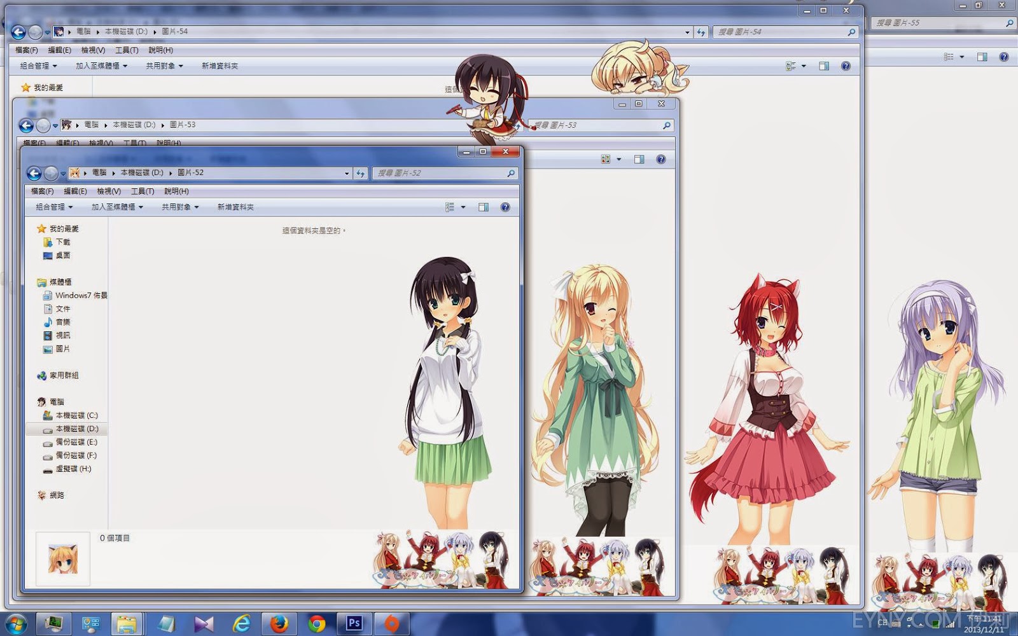Open Firefox from taskbar

pyautogui.click(x=279, y=624)
